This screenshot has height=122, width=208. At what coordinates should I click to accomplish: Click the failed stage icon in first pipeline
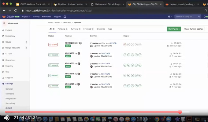[125, 45]
